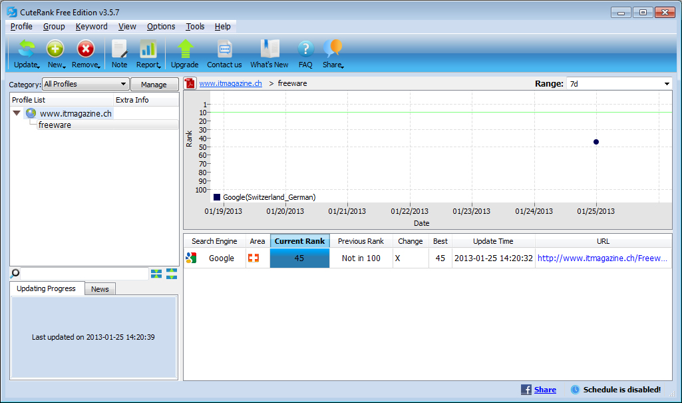Click the search magnifier icon
The width and height of the screenshot is (682, 403).
(15, 274)
